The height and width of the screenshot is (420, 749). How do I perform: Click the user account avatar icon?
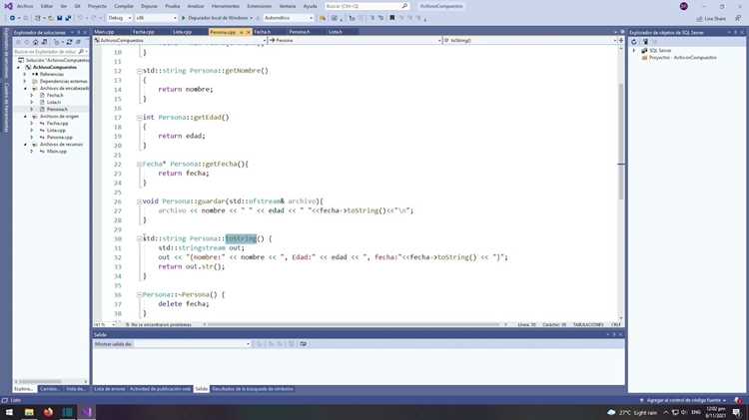point(683,6)
